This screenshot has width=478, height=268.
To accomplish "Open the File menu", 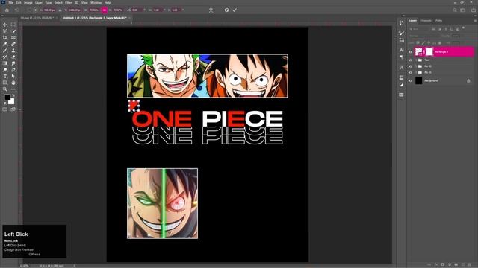I will [10, 3].
